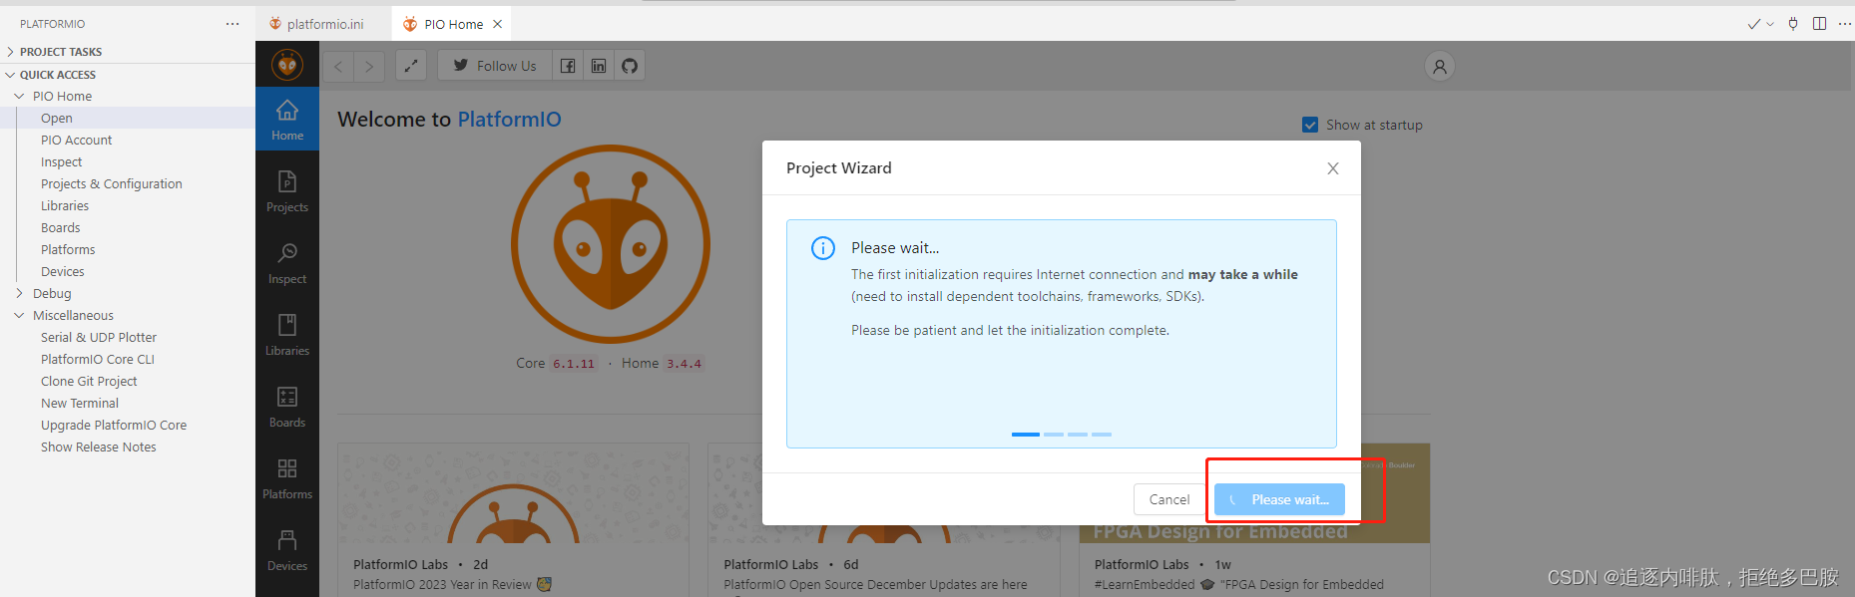Open the PLATFORMIO panel more actions menu
This screenshot has width=1855, height=597.
point(232,24)
